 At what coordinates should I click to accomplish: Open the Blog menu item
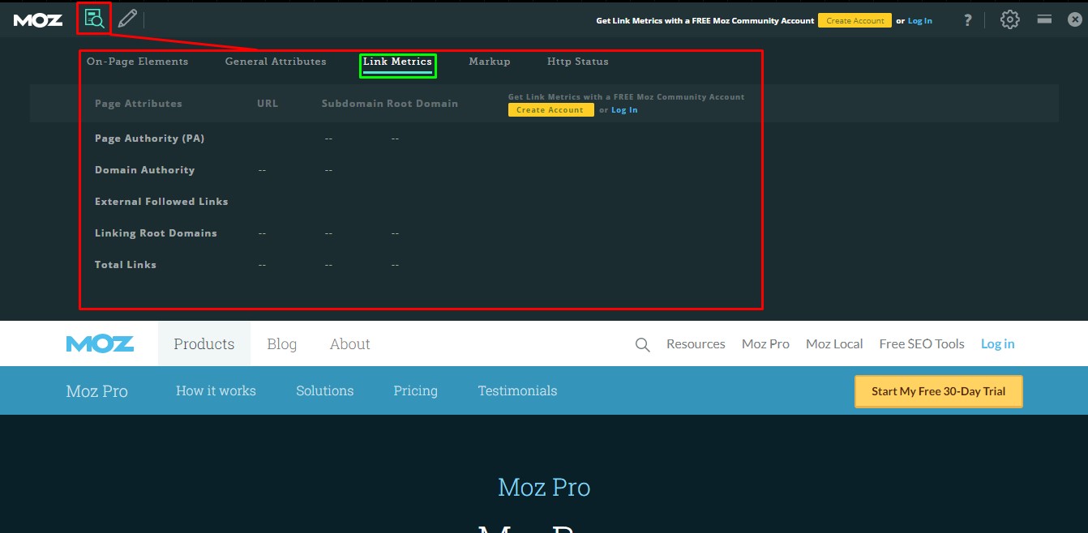coord(282,343)
